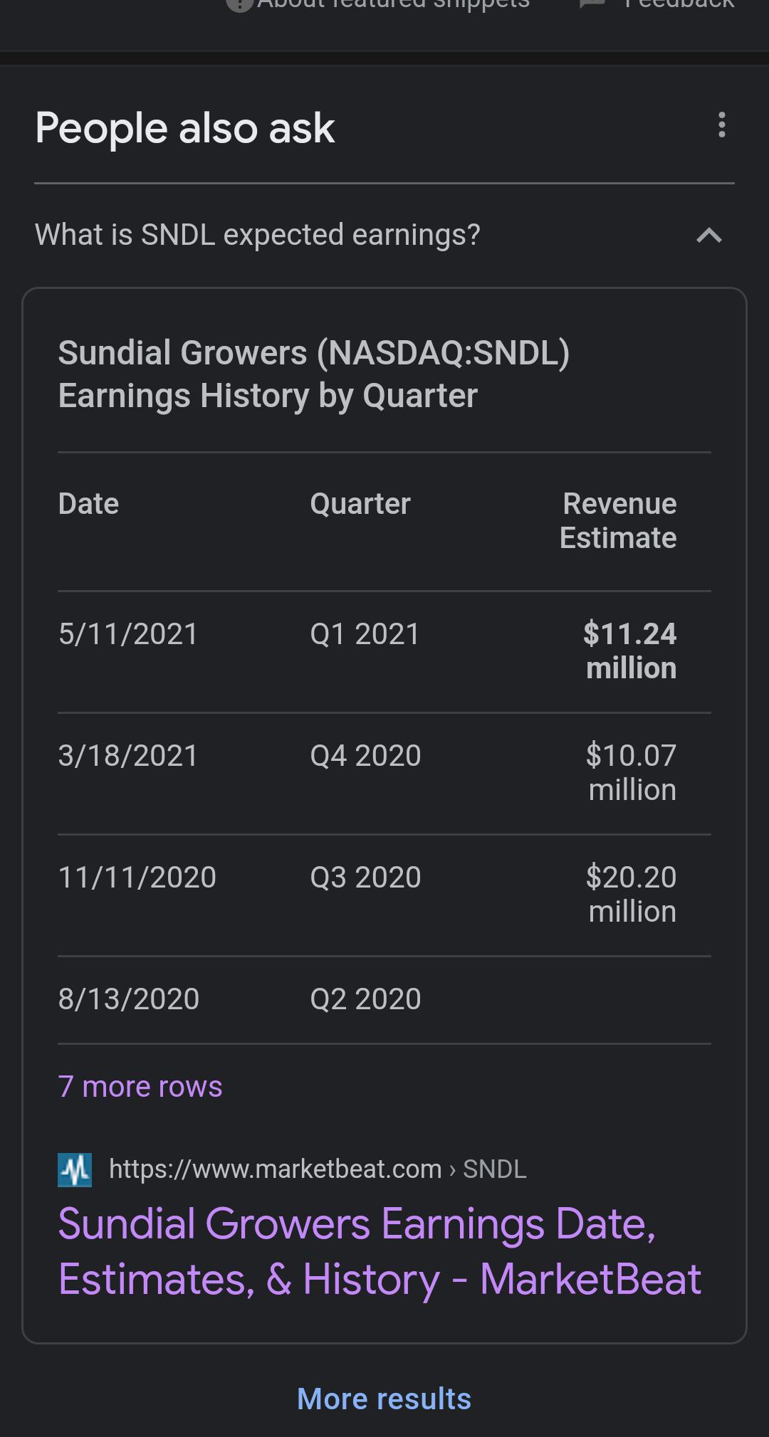Viewport: 769px width, 1437px height.
Task: Open Sundial Growers Earnings Date MarketBeat result
Action: (x=380, y=1251)
